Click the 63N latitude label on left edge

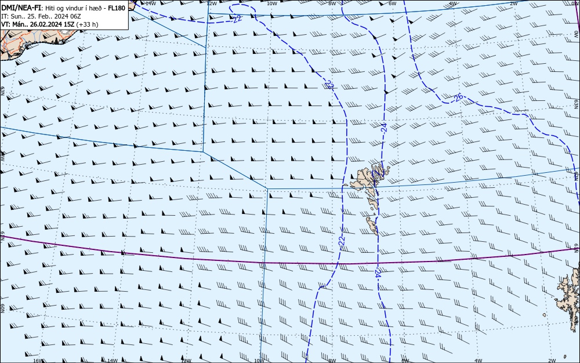2,91
